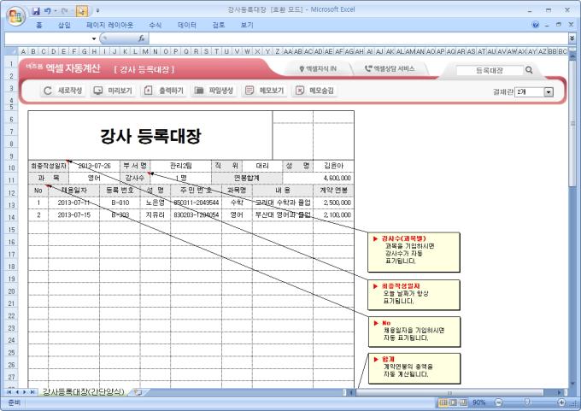The height and width of the screenshot is (411, 581).
Task: Expand the formula bar
Action: click(572, 38)
